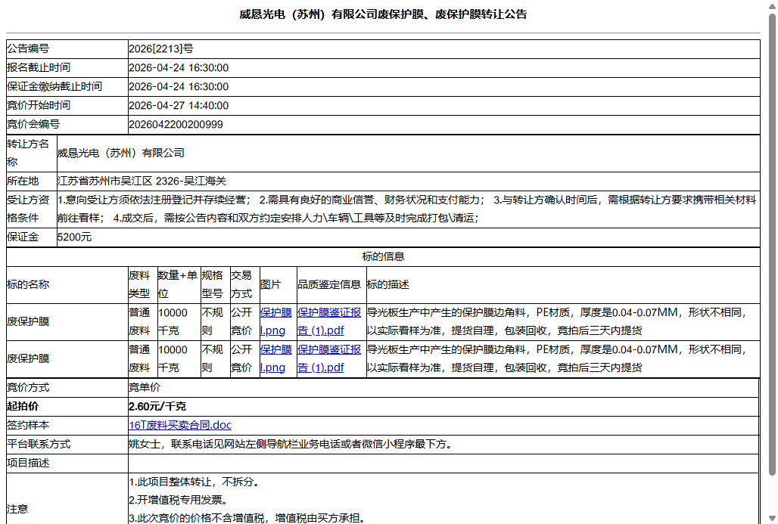
Task: Click the location text 江苏省苏州市吴江区 2326-吴江海关
Action: coord(142,181)
